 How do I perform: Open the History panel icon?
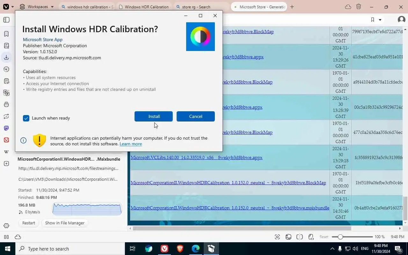pyautogui.click(x=6, y=69)
